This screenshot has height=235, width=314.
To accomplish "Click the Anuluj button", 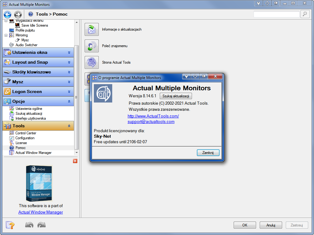I will (x=271, y=225).
